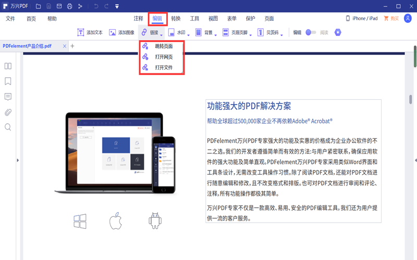Toggle the 编辑/阅读 mode switch
Viewport: 417px width, 260px height.
point(311,32)
